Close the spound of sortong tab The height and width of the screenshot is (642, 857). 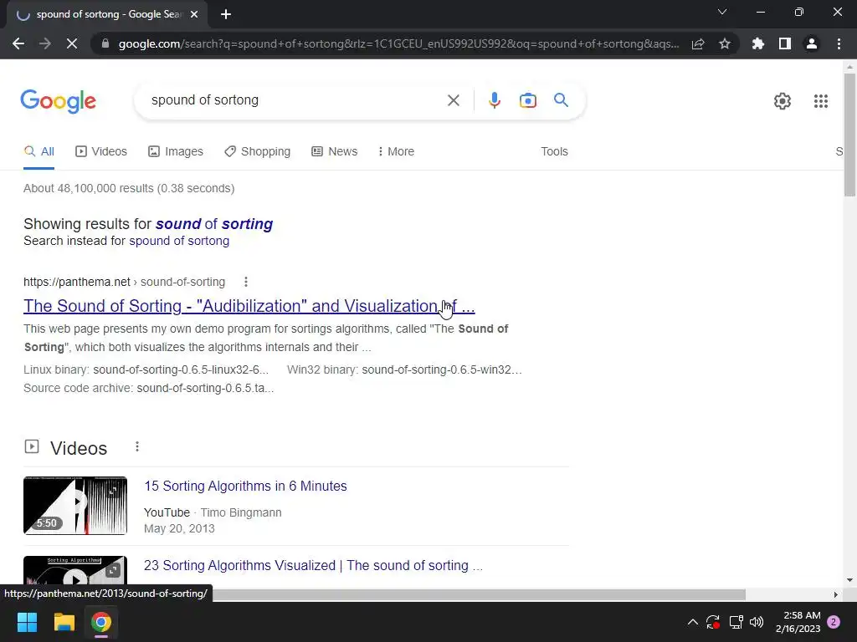[194, 15]
